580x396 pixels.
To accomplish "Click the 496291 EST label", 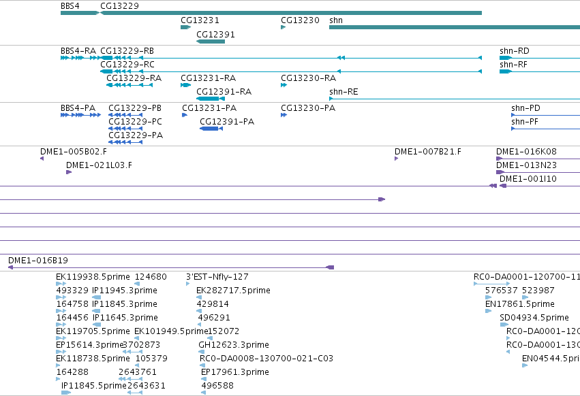I will [x=214, y=318].
